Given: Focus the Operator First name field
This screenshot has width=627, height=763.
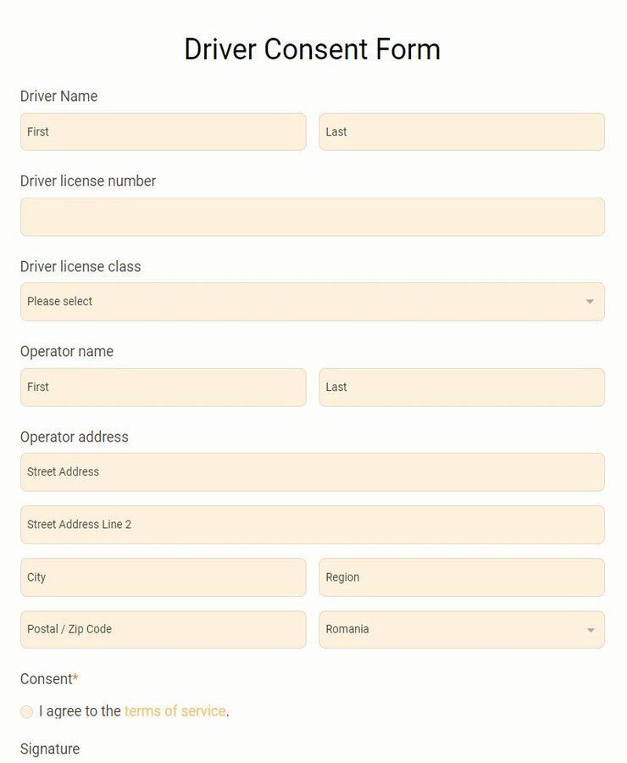Looking at the screenshot, I should coord(163,387).
